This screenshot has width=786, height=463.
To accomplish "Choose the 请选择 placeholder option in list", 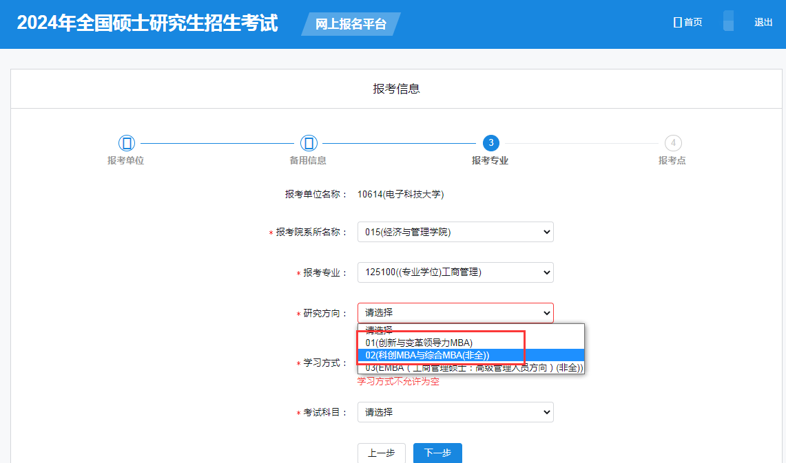I will coord(379,330).
